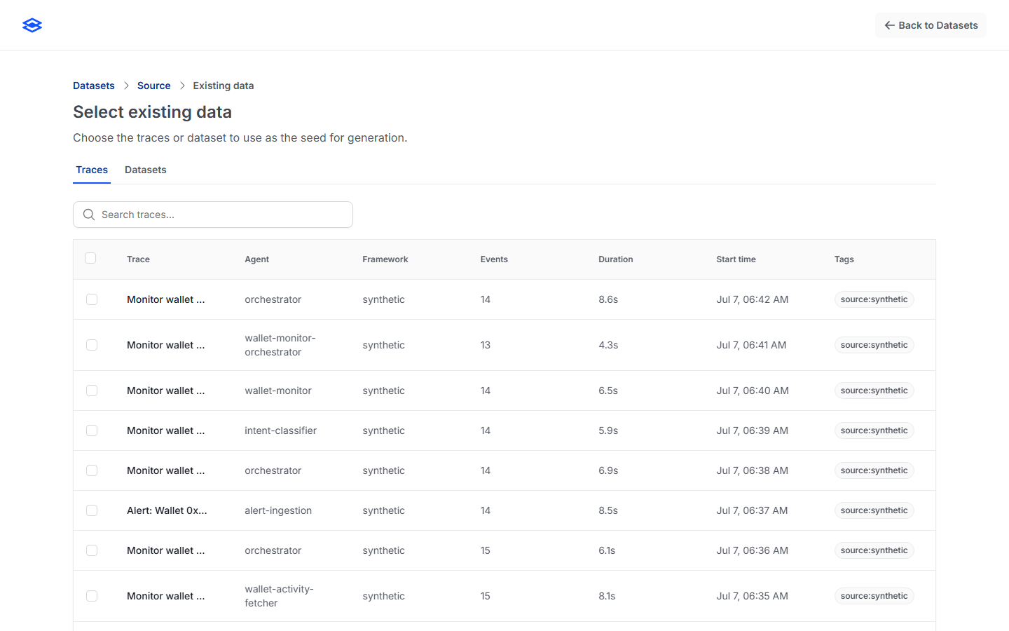Click the magnifier icon in search box
This screenshot has height=631, width=1009.
click(x=89, y=215)
